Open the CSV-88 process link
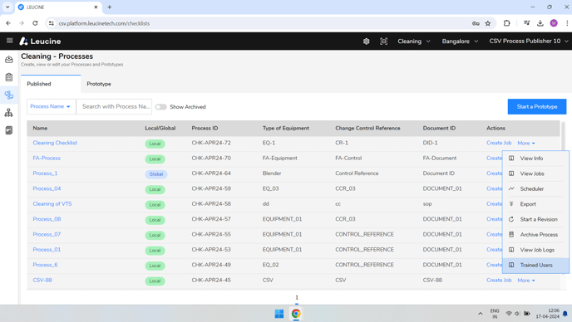The width and height of the screenshot is (572, 322). click(42, 281)
